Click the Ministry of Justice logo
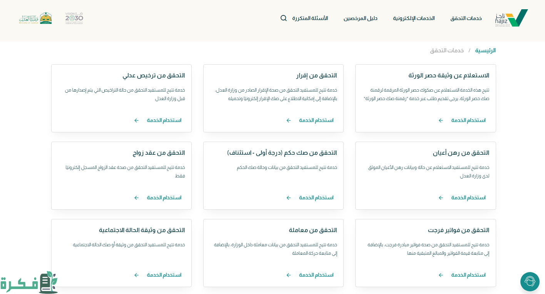 coord(35,18)
